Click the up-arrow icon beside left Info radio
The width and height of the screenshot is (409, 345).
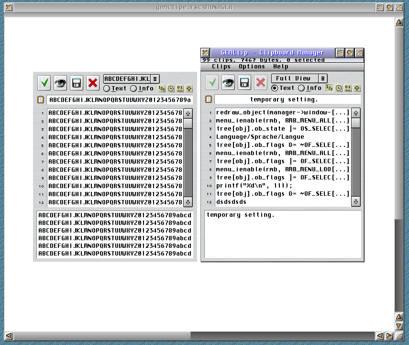pyautogui.click(x=189, y=89)
